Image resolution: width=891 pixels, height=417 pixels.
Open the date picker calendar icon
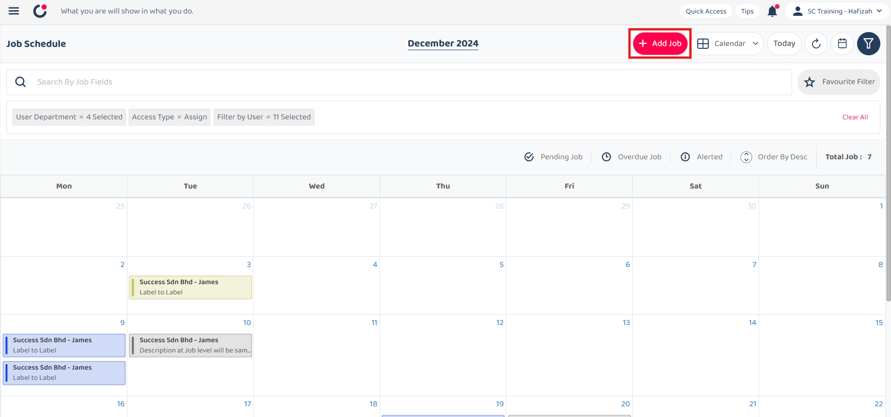(842, 44)
